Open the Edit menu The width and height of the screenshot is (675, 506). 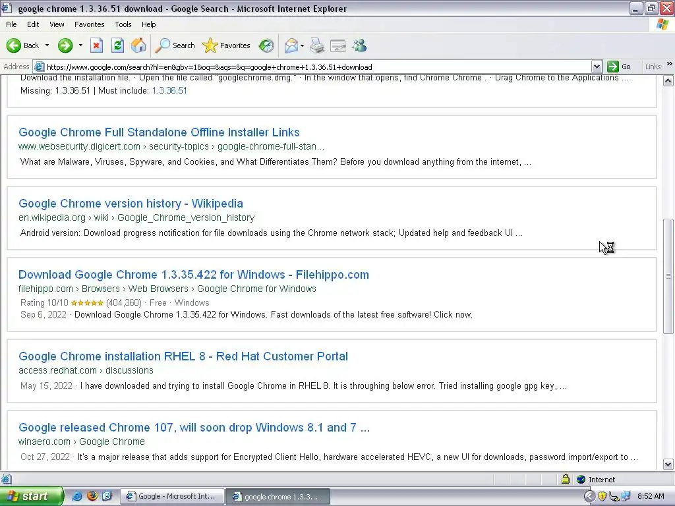33,24
